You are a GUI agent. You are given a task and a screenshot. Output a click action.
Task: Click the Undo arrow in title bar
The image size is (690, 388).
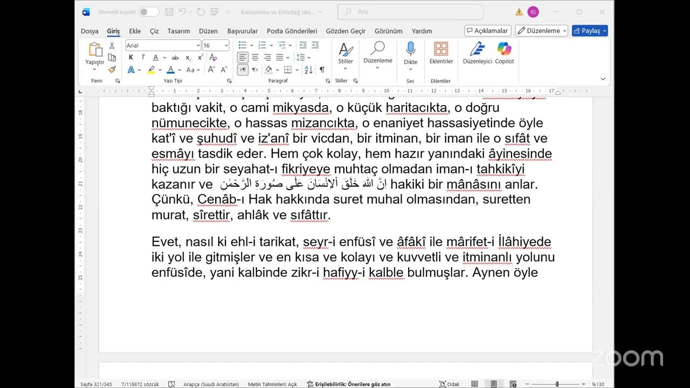(183, 12)
